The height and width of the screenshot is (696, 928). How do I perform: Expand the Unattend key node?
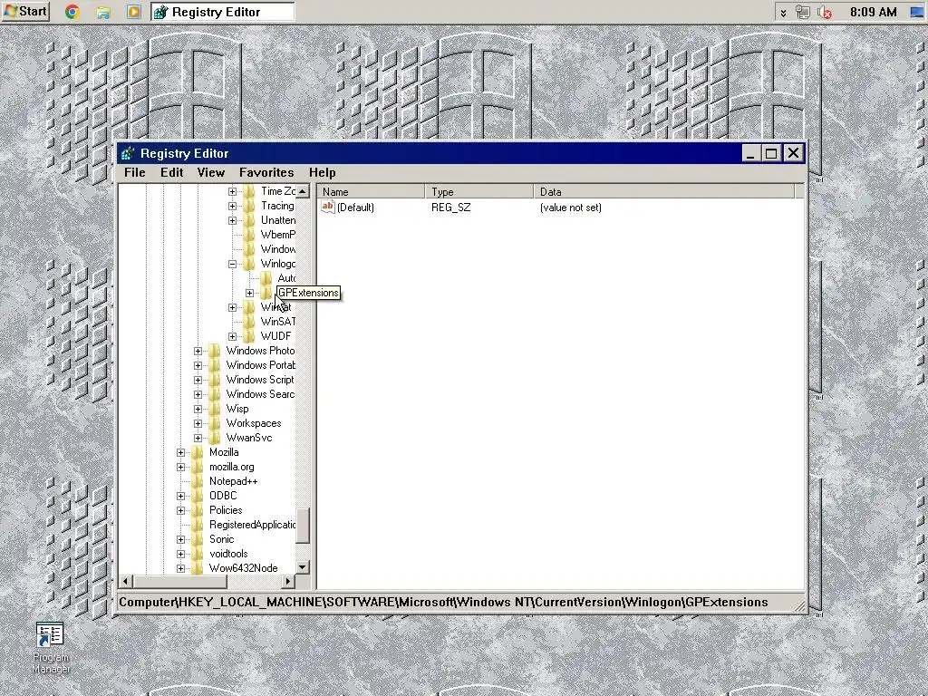click(x=233, y=220)
